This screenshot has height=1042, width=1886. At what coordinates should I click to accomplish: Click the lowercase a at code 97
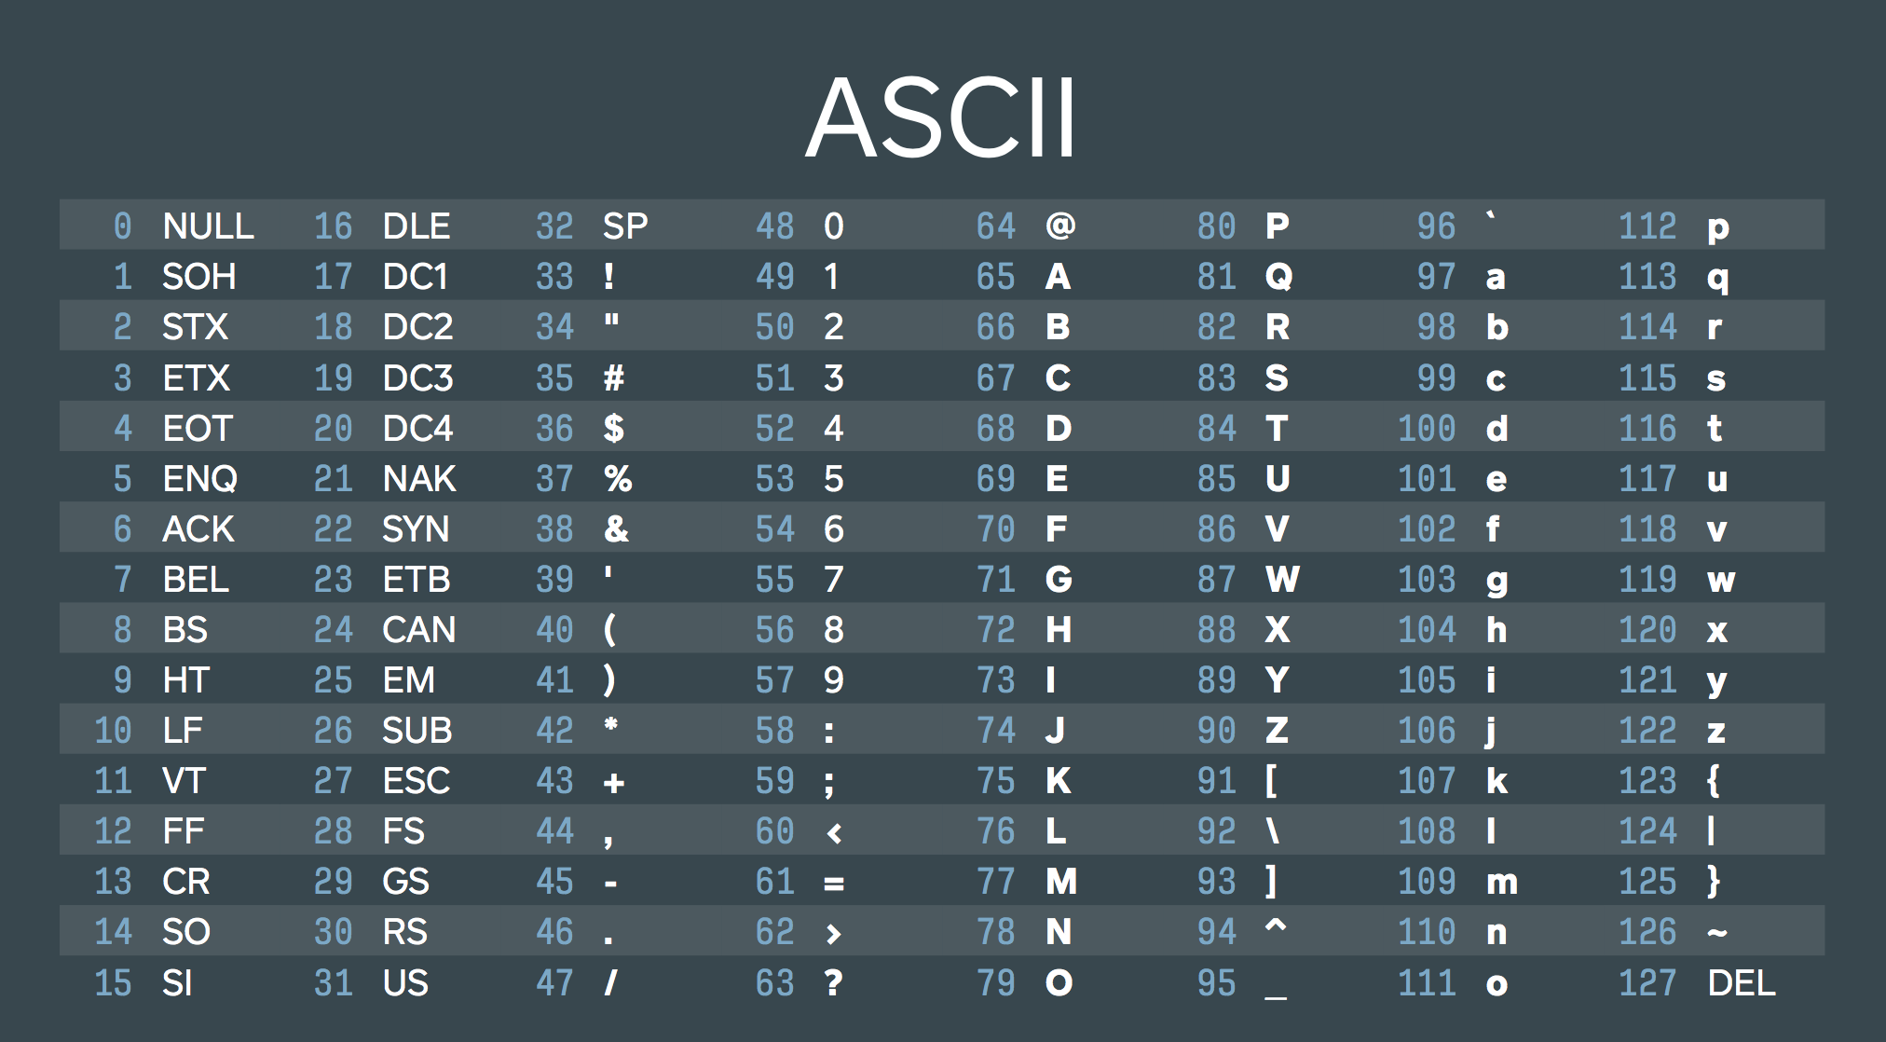click(x=1496, y=278)
